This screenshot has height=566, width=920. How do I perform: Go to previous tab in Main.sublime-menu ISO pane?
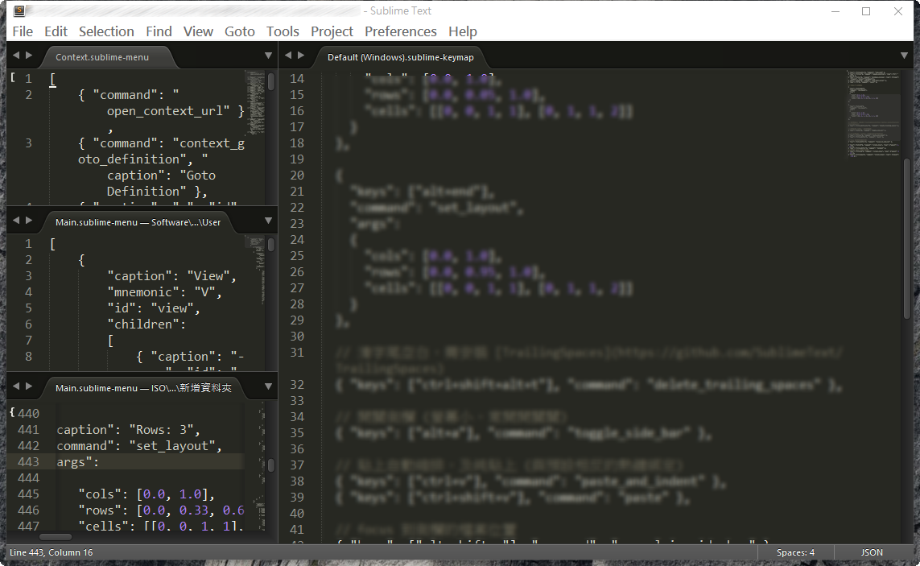click(16, 386)
